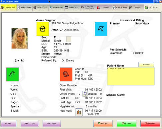Click the 'Secondary' insurance heading
162x129 pixels.
142,23
